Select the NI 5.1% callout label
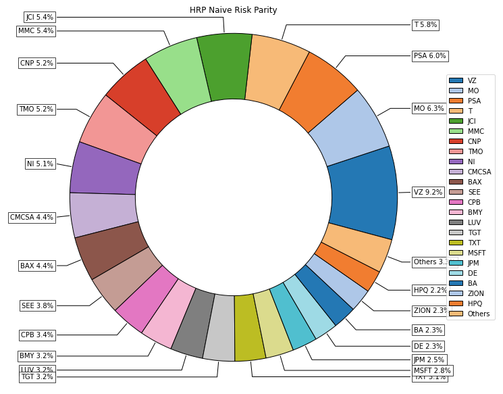 (40, 164)
